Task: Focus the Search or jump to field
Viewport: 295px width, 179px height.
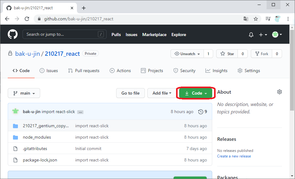Action: (65, 34)
